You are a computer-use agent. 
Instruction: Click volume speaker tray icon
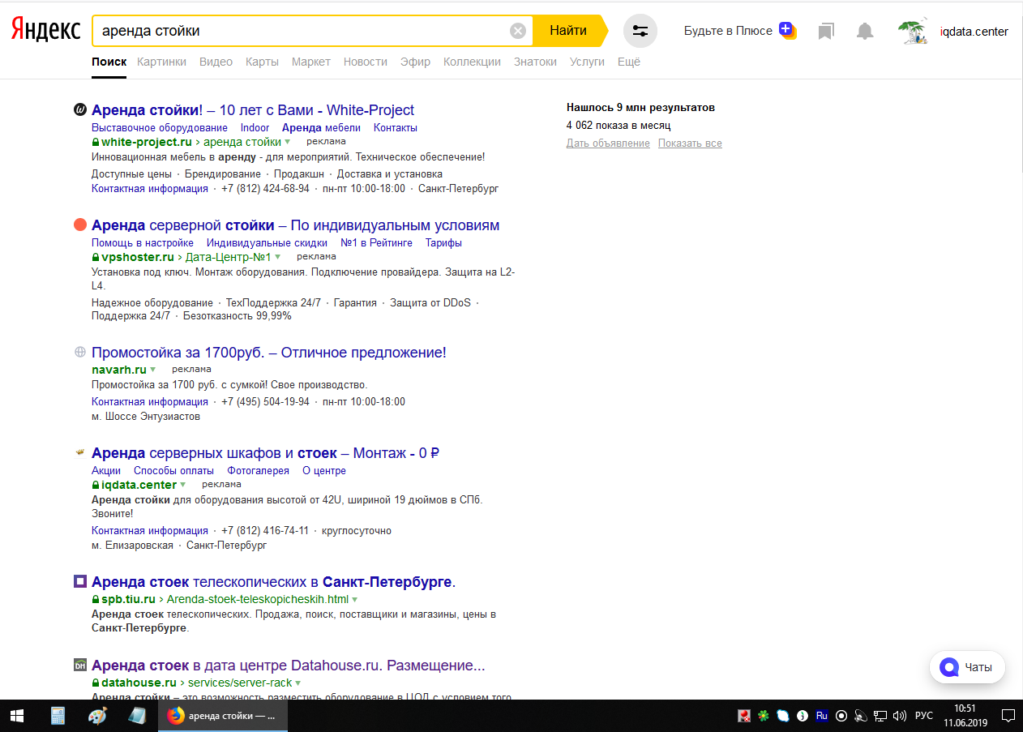[x=899, y=716]
